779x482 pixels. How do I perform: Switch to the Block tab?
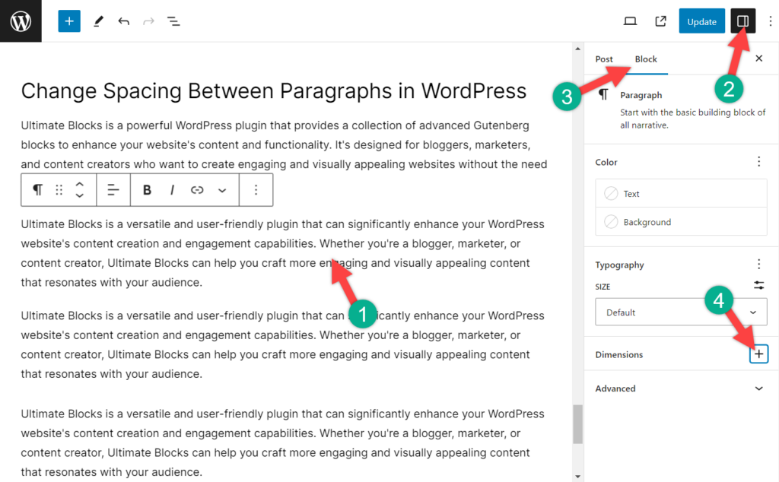pos(646,59)
